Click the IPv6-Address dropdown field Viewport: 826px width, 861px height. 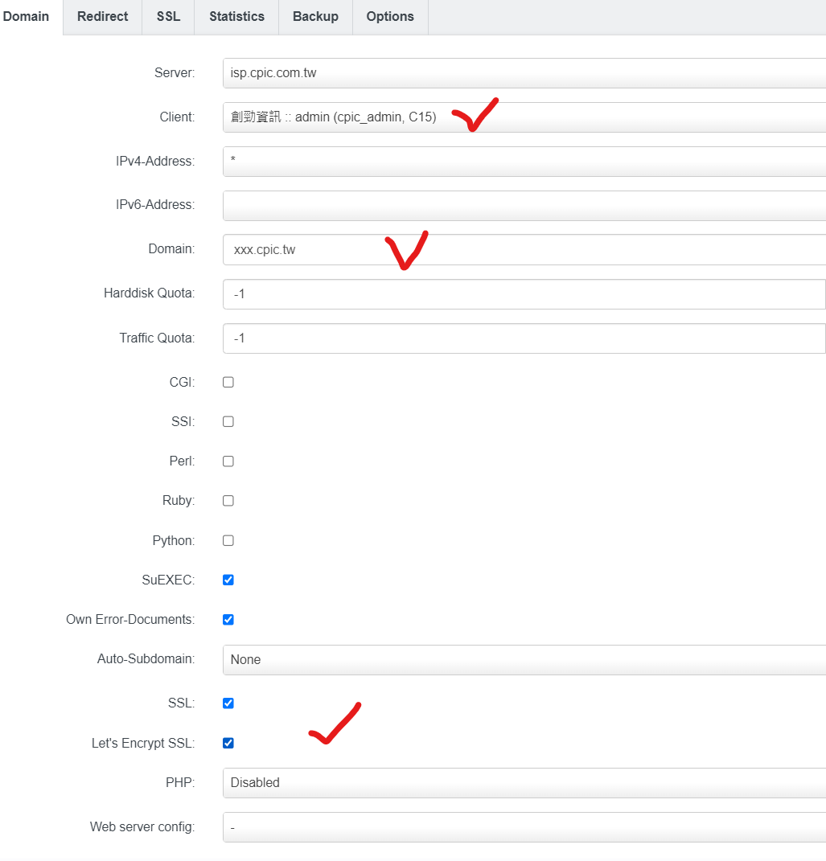[x=523, y=206]
